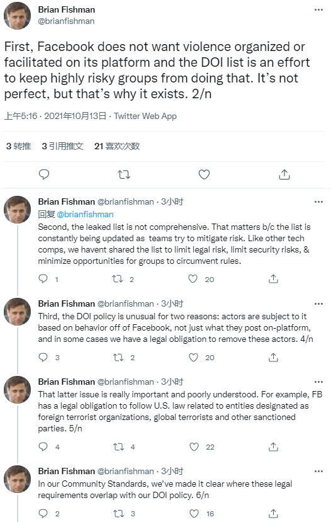Open Brian Fishman's top profile avatar
Image resolution: width=331 pixels, height=522 pixels.
17,16
